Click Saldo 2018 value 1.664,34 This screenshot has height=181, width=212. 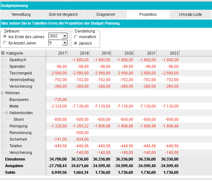tap(81, 172)
